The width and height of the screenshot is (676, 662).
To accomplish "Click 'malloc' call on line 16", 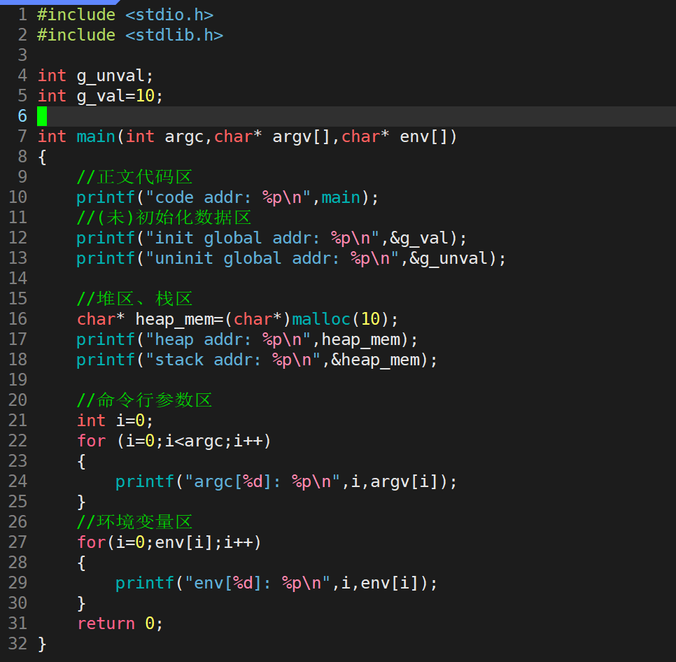I will click(321, 319).
